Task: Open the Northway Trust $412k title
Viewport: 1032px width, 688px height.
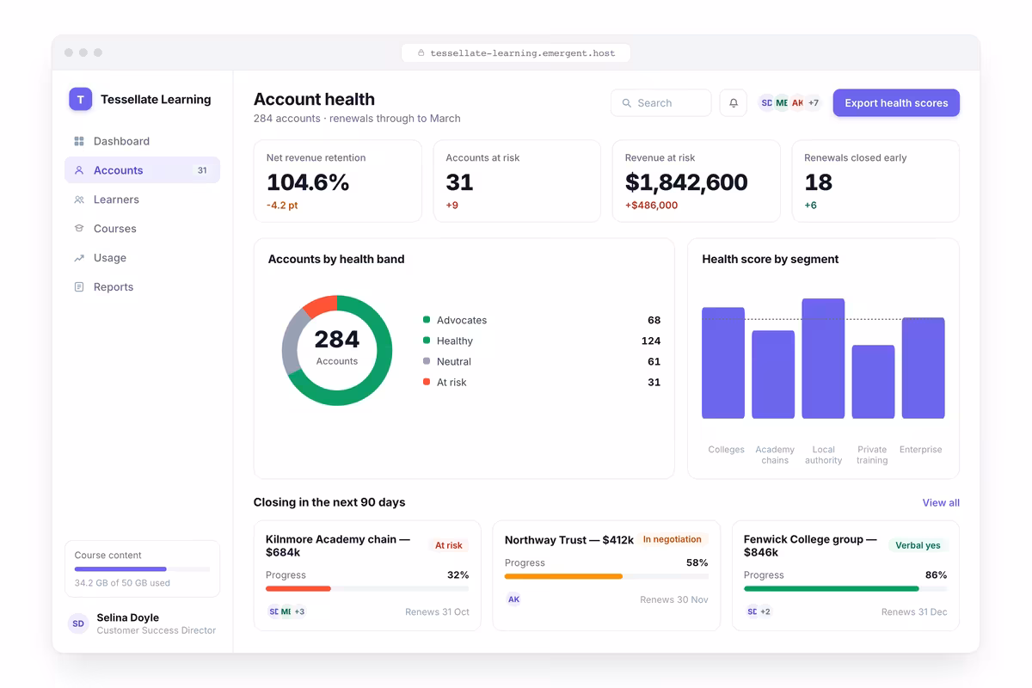Action: pyautogui.click(x=569, y=540)
